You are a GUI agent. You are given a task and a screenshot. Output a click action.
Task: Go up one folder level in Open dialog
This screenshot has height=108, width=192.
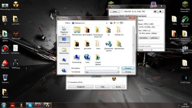[x=114, y=23]
